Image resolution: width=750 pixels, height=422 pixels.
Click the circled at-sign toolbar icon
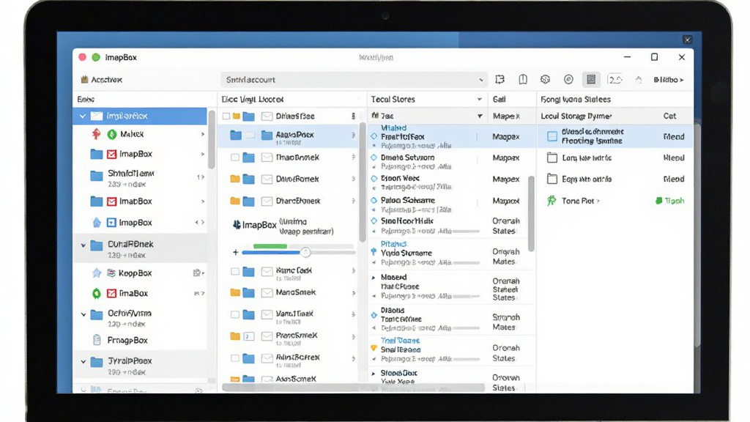point(568,79)
